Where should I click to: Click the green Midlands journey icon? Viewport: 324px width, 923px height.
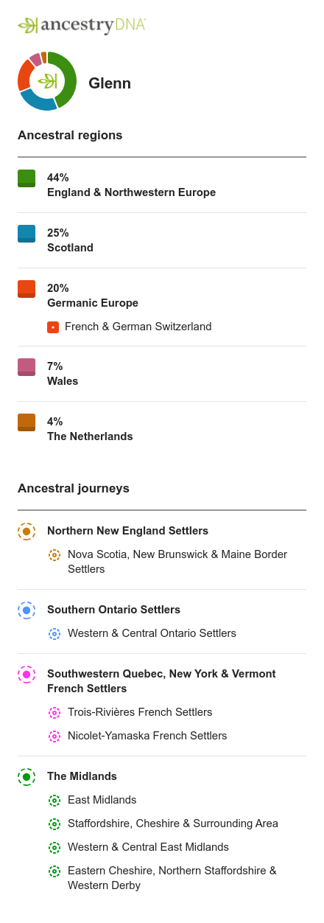[27, 777]
